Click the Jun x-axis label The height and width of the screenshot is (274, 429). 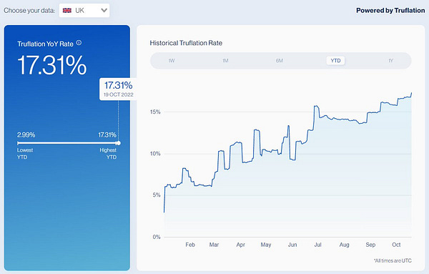[292, 245]
